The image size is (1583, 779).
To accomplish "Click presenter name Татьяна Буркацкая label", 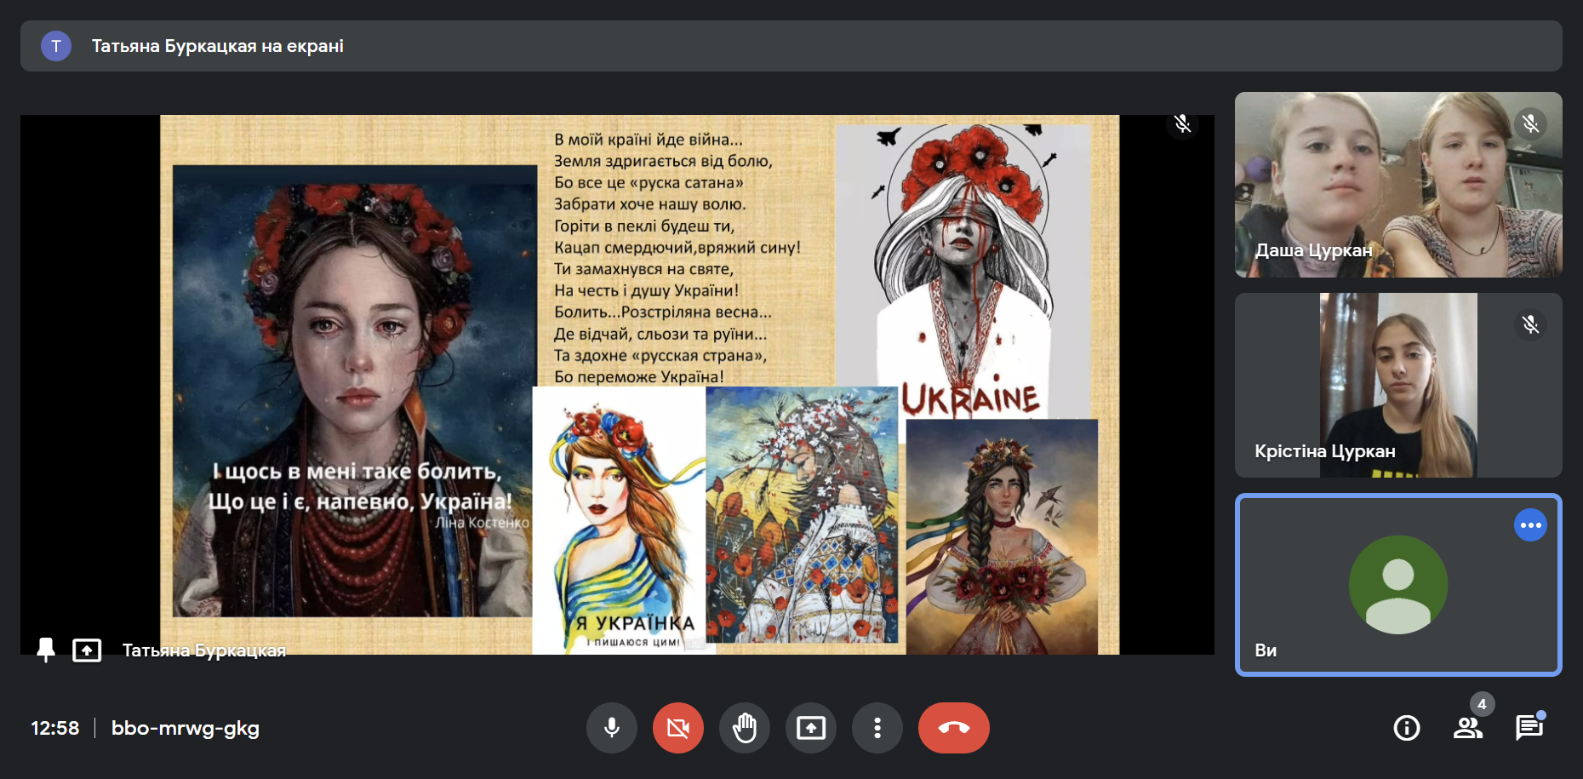I will coord(204,650).
